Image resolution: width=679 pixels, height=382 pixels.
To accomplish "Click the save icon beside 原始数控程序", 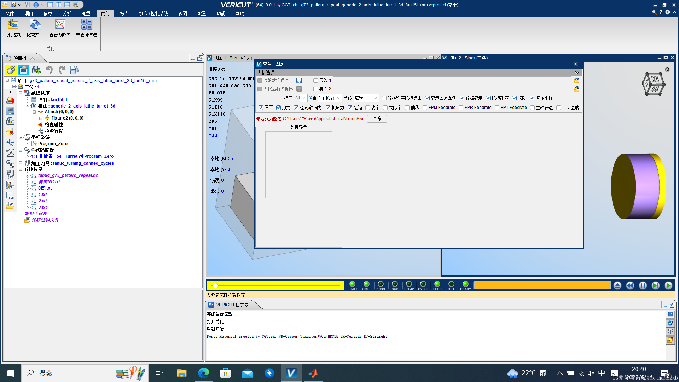I will click(299, 81).
